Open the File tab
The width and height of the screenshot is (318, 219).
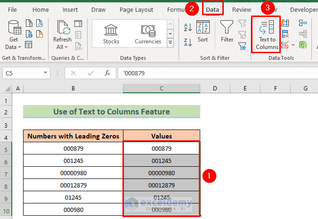point(12,9)
